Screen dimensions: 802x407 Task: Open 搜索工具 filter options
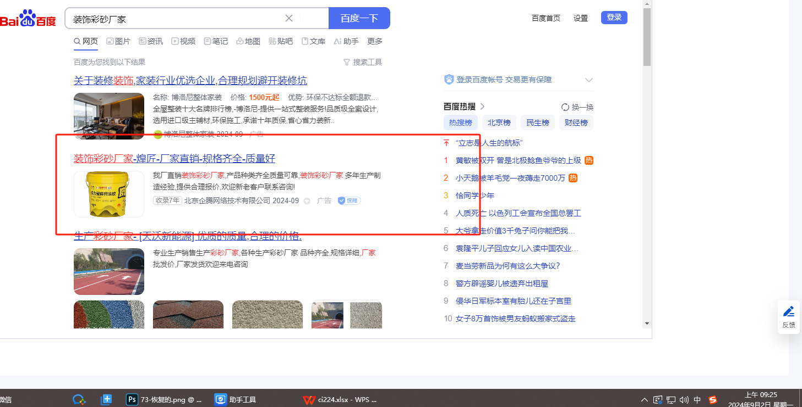click(362, 62)
